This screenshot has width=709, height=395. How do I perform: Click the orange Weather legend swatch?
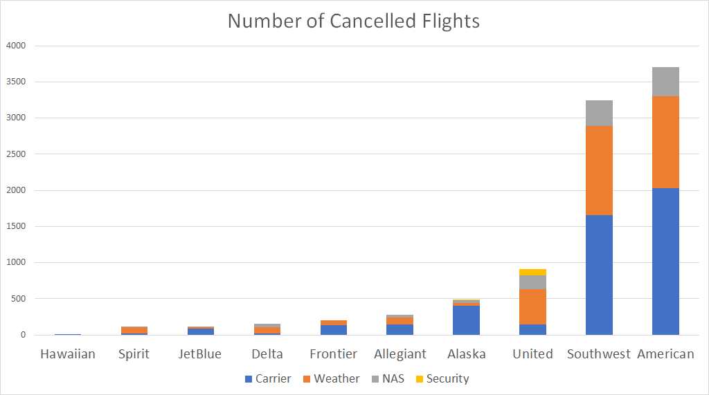tap(307, 379)
